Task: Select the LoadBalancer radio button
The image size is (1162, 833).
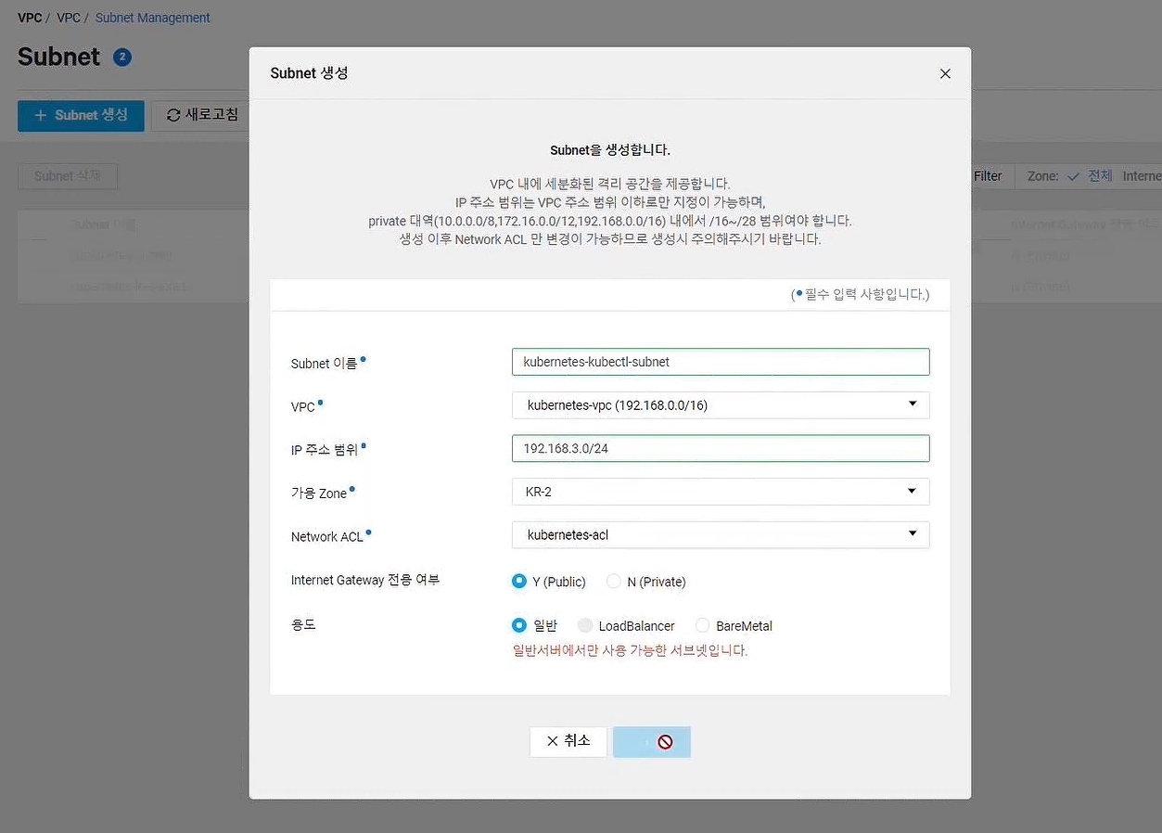Action: pos(585,625)
